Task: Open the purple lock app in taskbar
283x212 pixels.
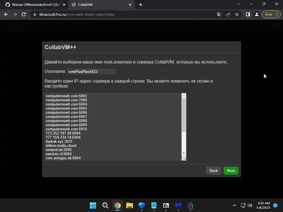Action: (190, 205)
